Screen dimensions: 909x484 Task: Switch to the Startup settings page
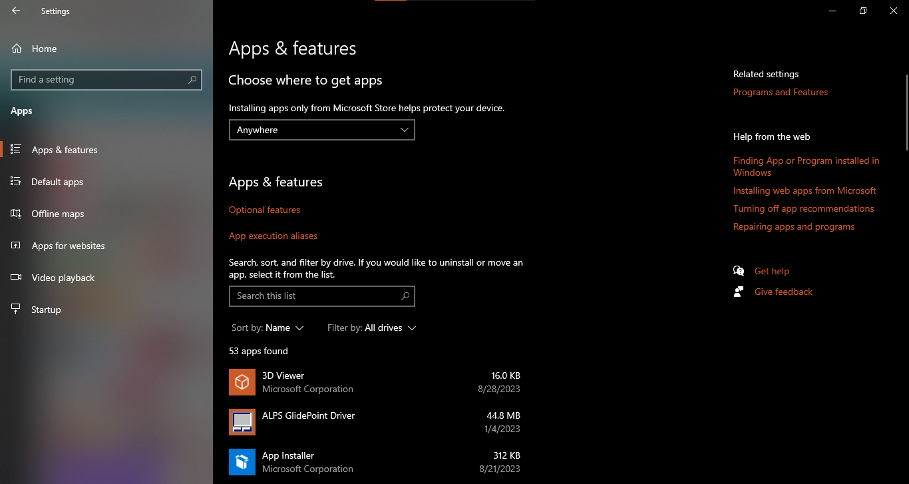(x=46, y=310)
